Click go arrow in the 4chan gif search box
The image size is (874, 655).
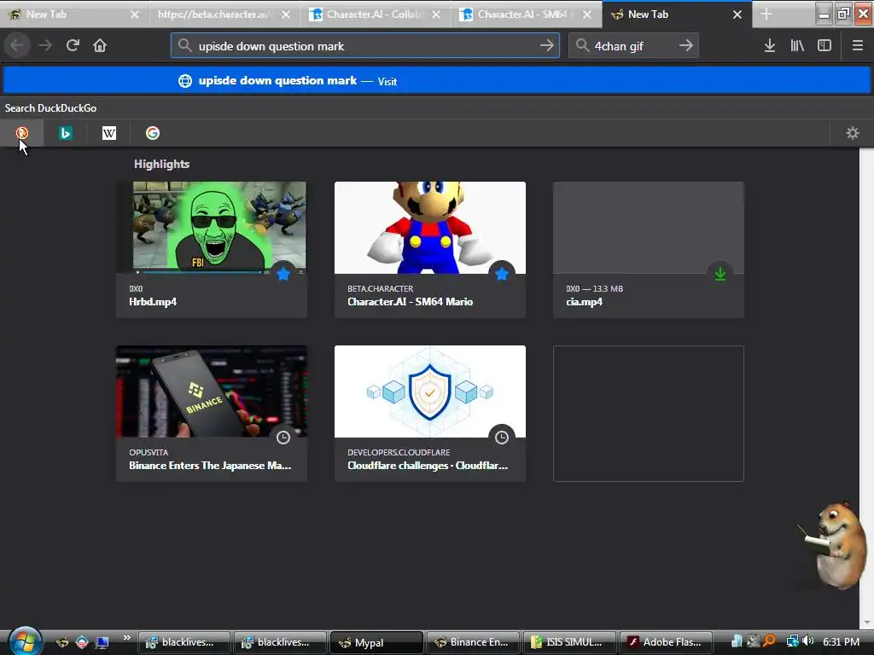click(686, 45)
